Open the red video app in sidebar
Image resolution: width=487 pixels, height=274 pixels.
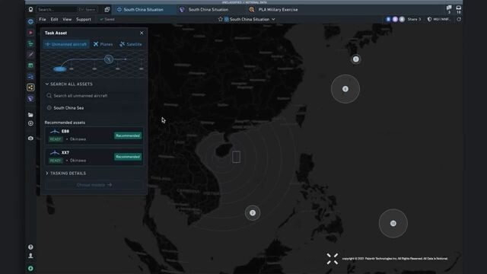(x=30, y=33)
